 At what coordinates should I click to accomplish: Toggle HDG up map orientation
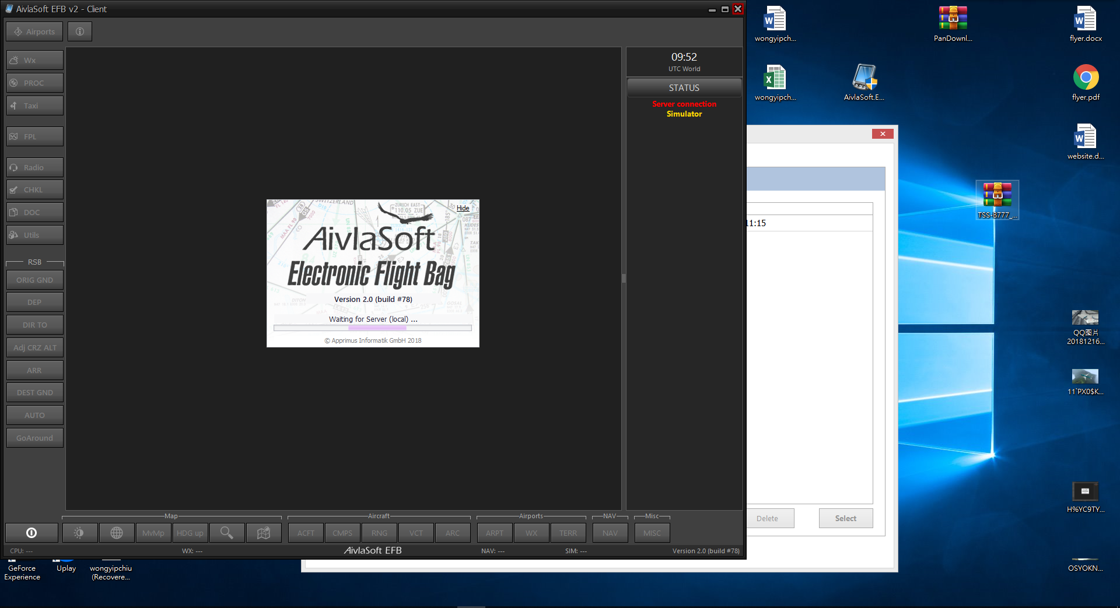coord(190,533)
